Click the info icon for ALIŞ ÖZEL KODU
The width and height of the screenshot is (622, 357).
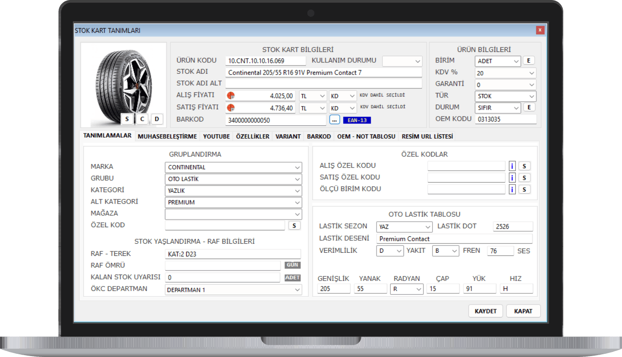pos(512,166)
